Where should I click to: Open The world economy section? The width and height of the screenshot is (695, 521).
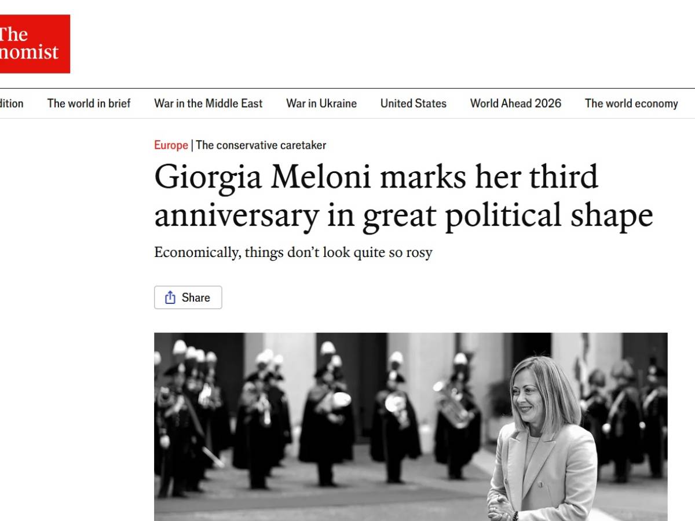[631, 103]
